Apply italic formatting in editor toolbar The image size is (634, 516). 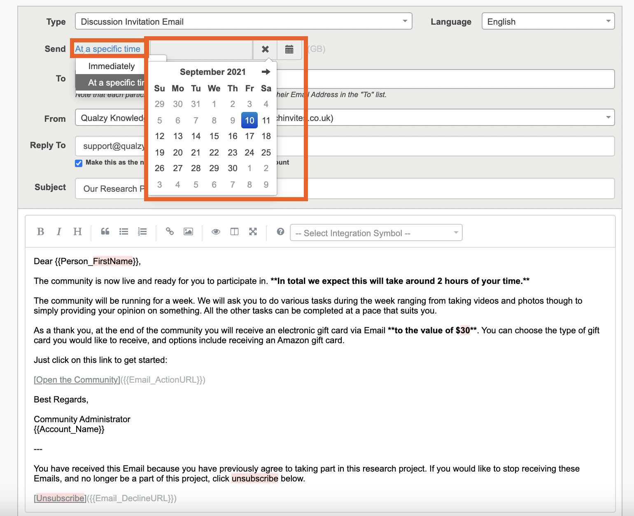59,232
